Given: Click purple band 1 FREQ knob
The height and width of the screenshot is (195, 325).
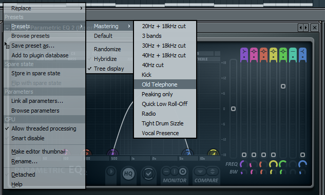Looking at the screenshot, I should 244,164.
